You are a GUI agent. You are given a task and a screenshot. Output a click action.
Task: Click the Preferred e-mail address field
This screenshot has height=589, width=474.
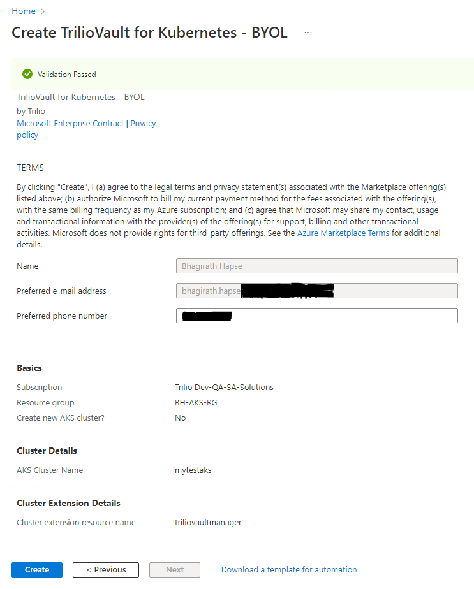coord(316,291)
